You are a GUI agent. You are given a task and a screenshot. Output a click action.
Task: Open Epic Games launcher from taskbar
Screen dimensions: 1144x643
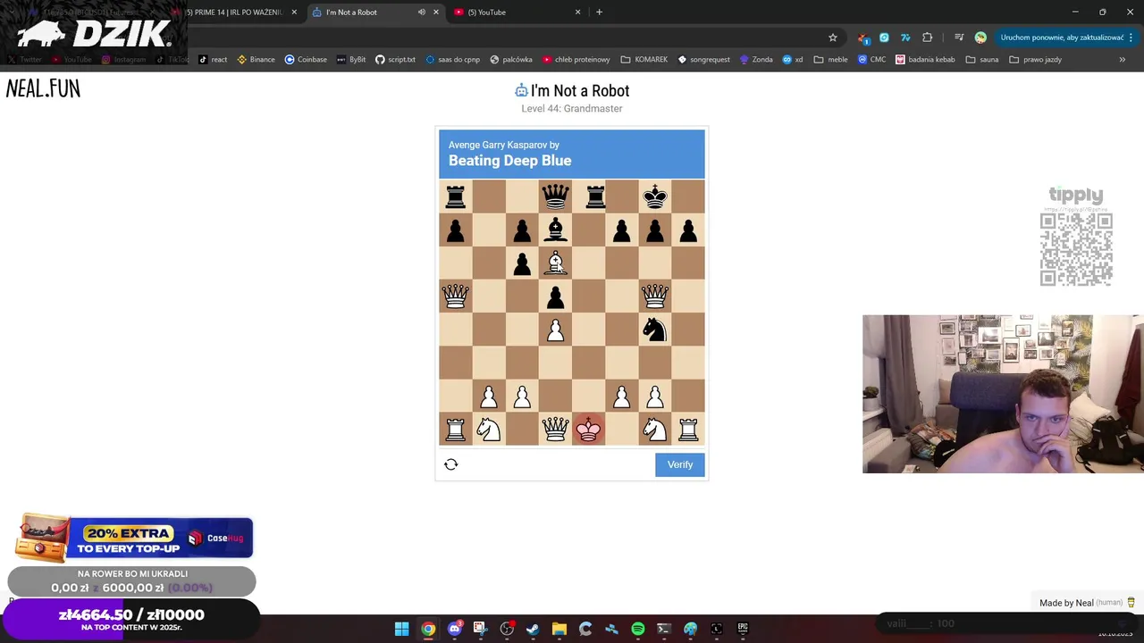coord(743,629)
